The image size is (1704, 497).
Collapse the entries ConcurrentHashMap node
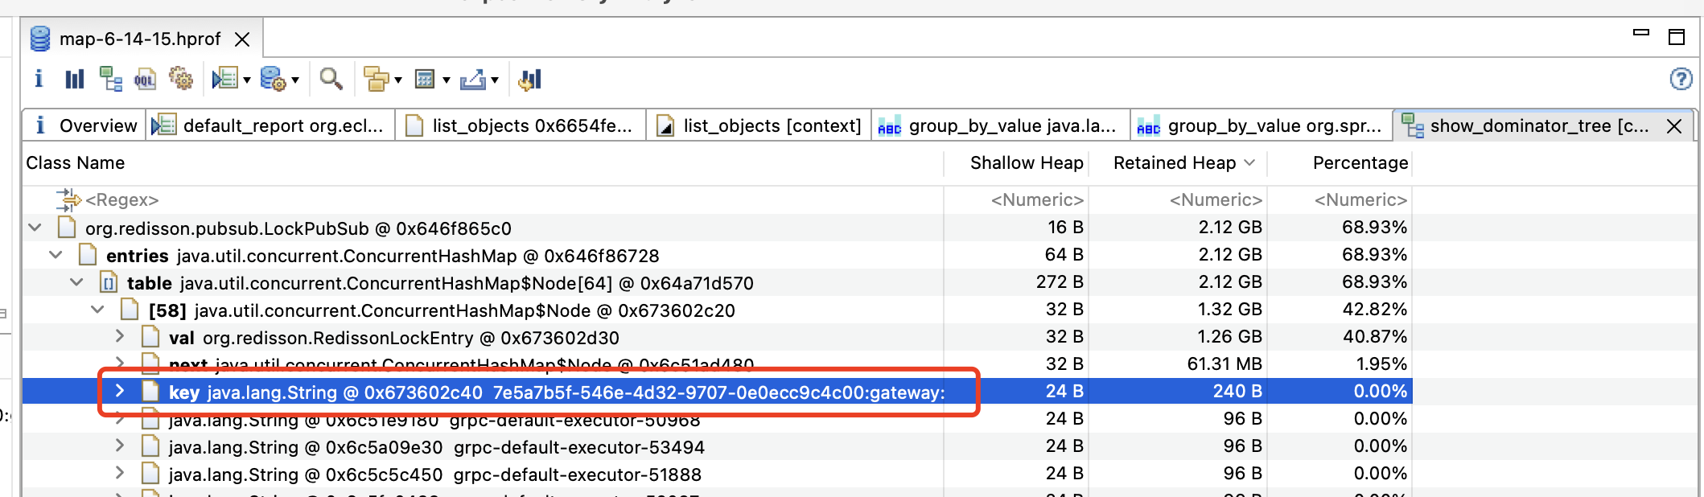pyautogui.click(x=56, y=256)
